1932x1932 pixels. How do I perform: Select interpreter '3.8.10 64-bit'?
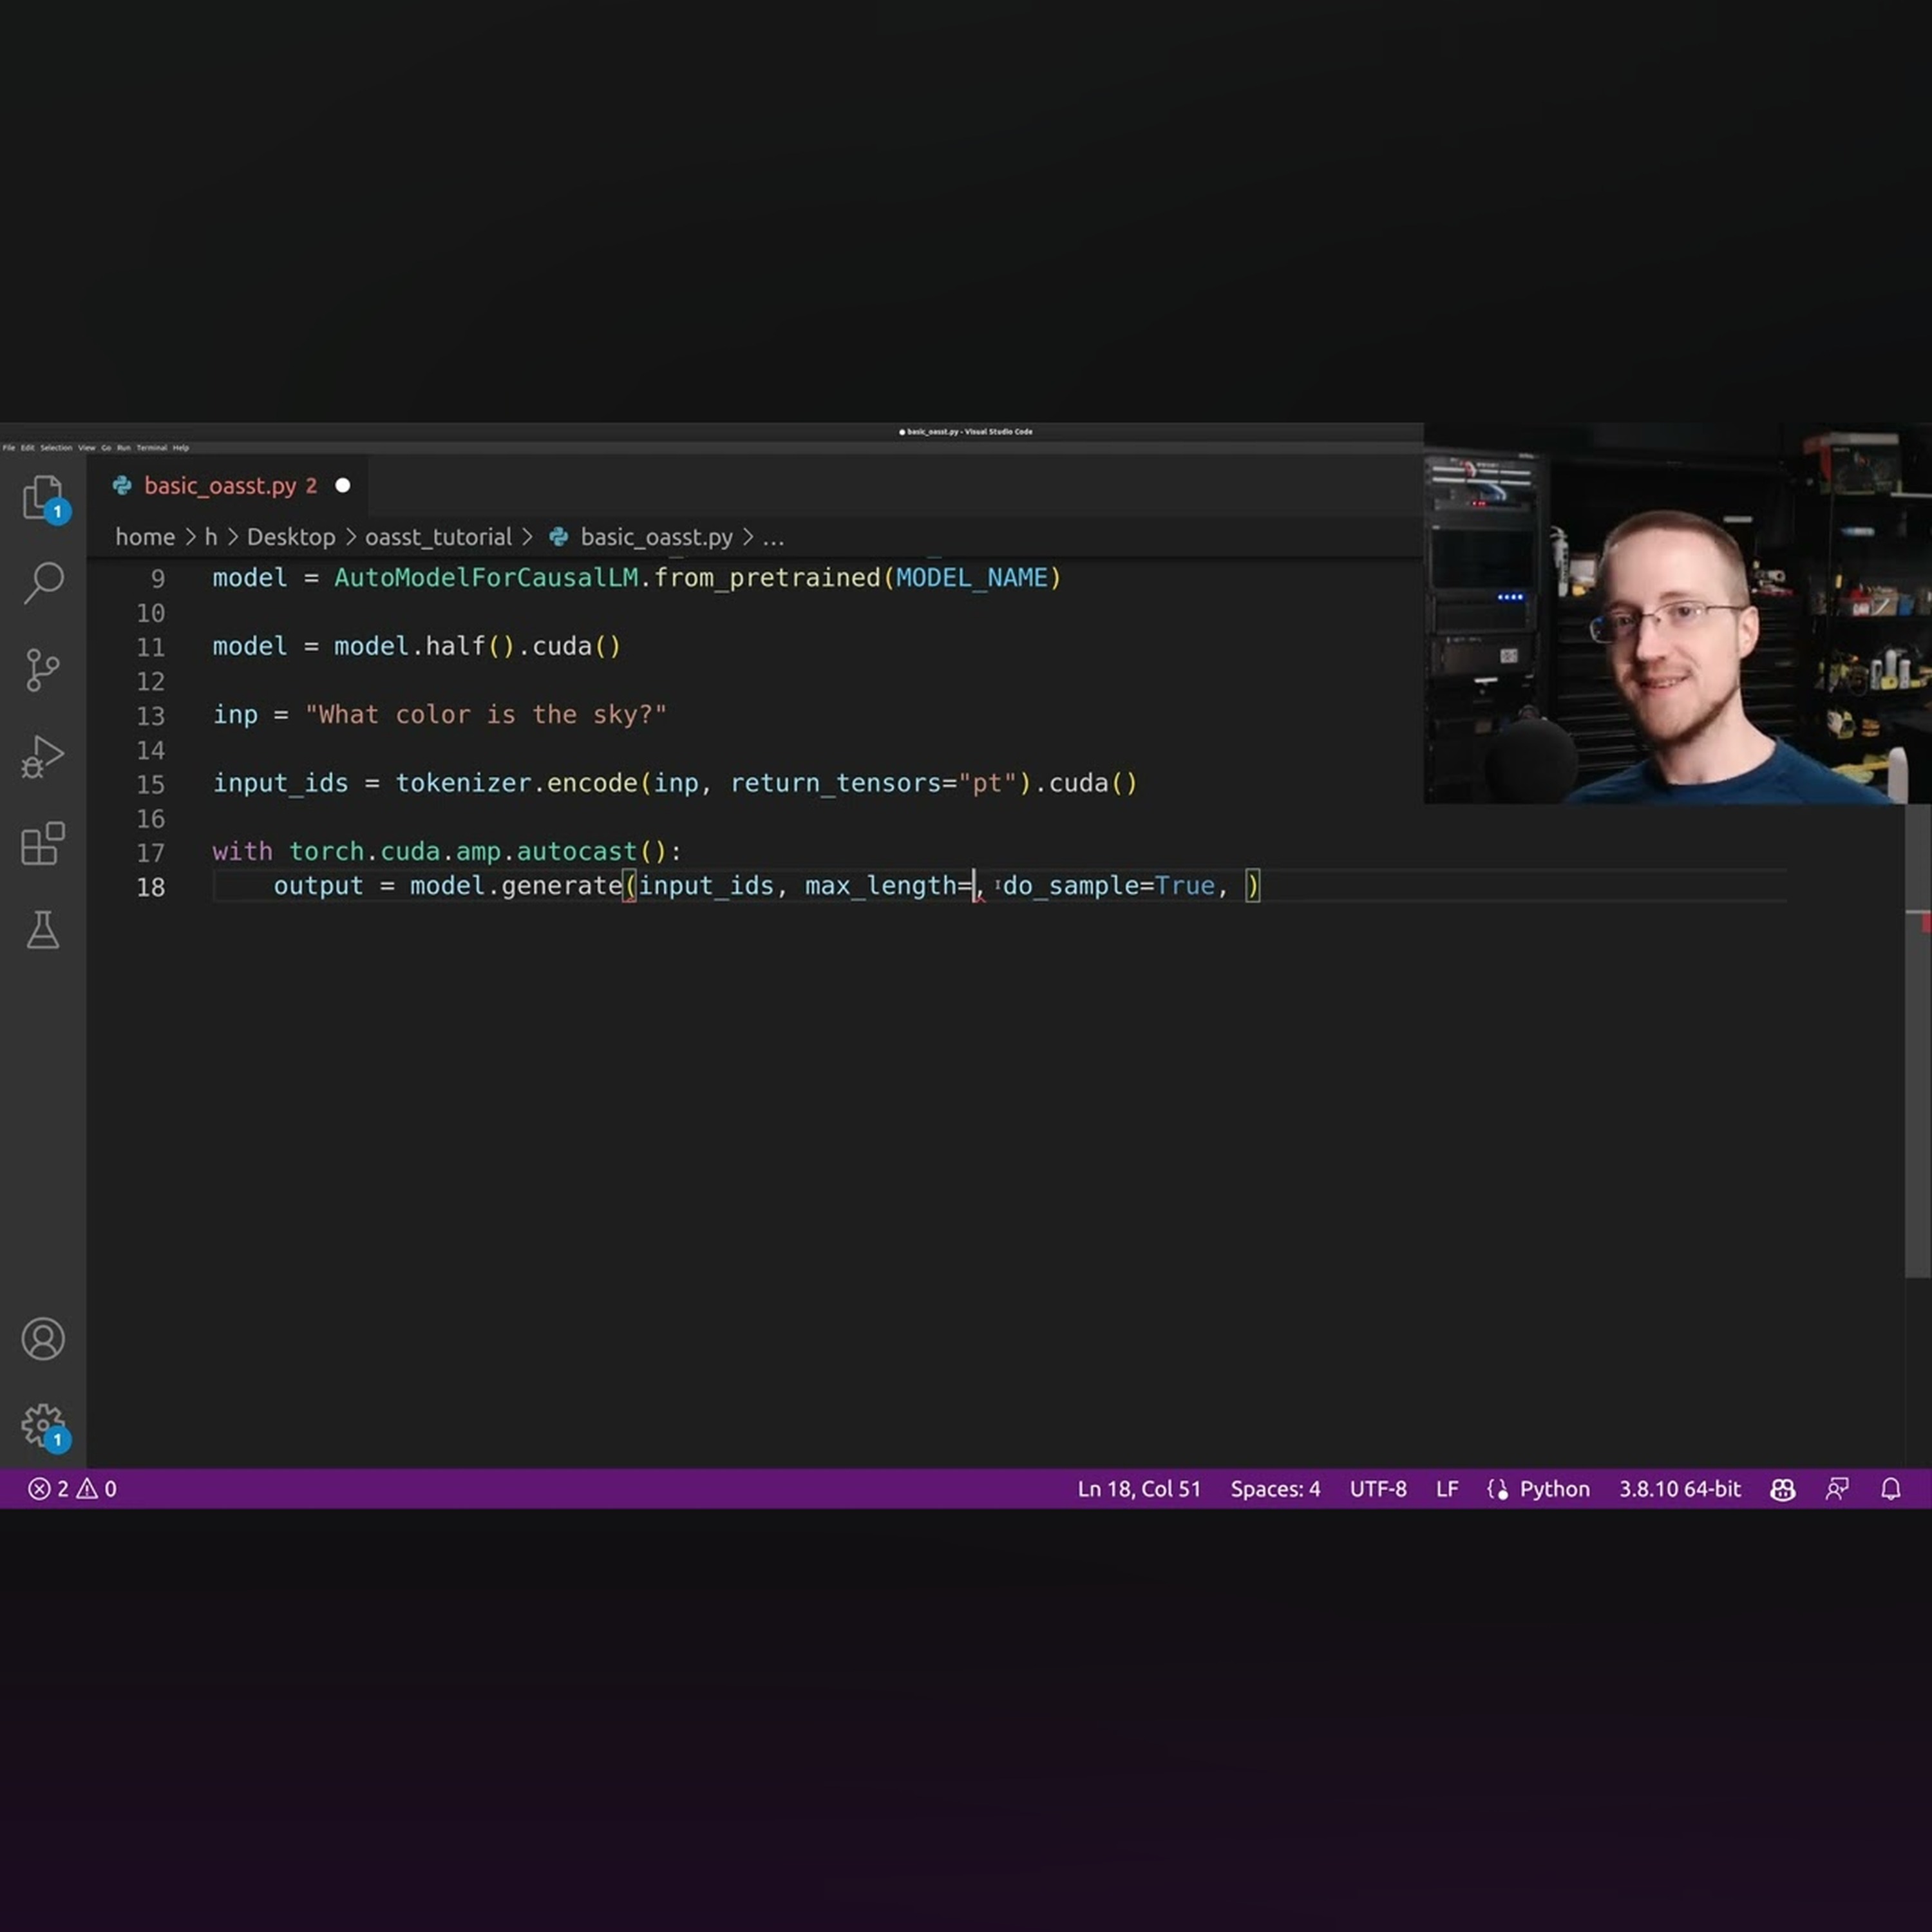pyautogui.click(x=1680, y=1489)
